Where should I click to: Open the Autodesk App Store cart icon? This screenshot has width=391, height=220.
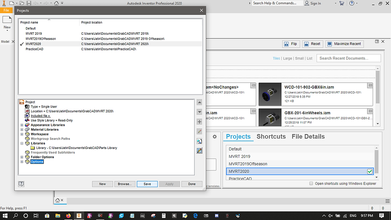tap(342, 3)
